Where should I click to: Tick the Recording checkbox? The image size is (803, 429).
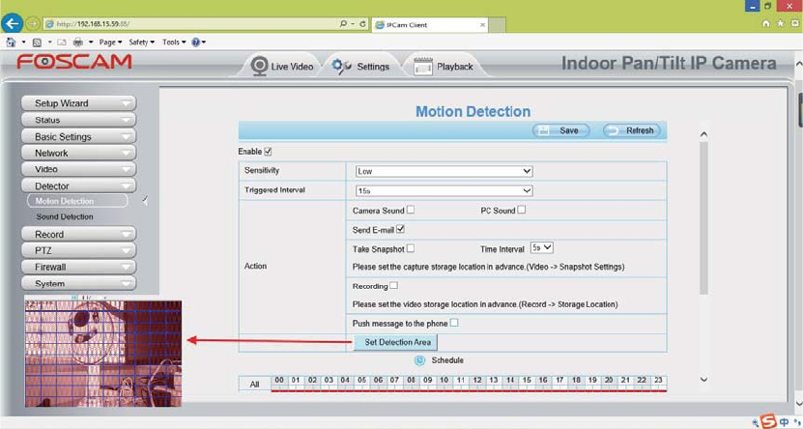(393, 286)
